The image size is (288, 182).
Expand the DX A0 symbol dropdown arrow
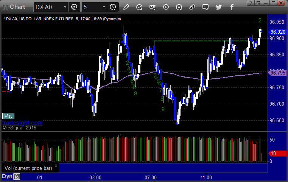(x=65, y=7)
